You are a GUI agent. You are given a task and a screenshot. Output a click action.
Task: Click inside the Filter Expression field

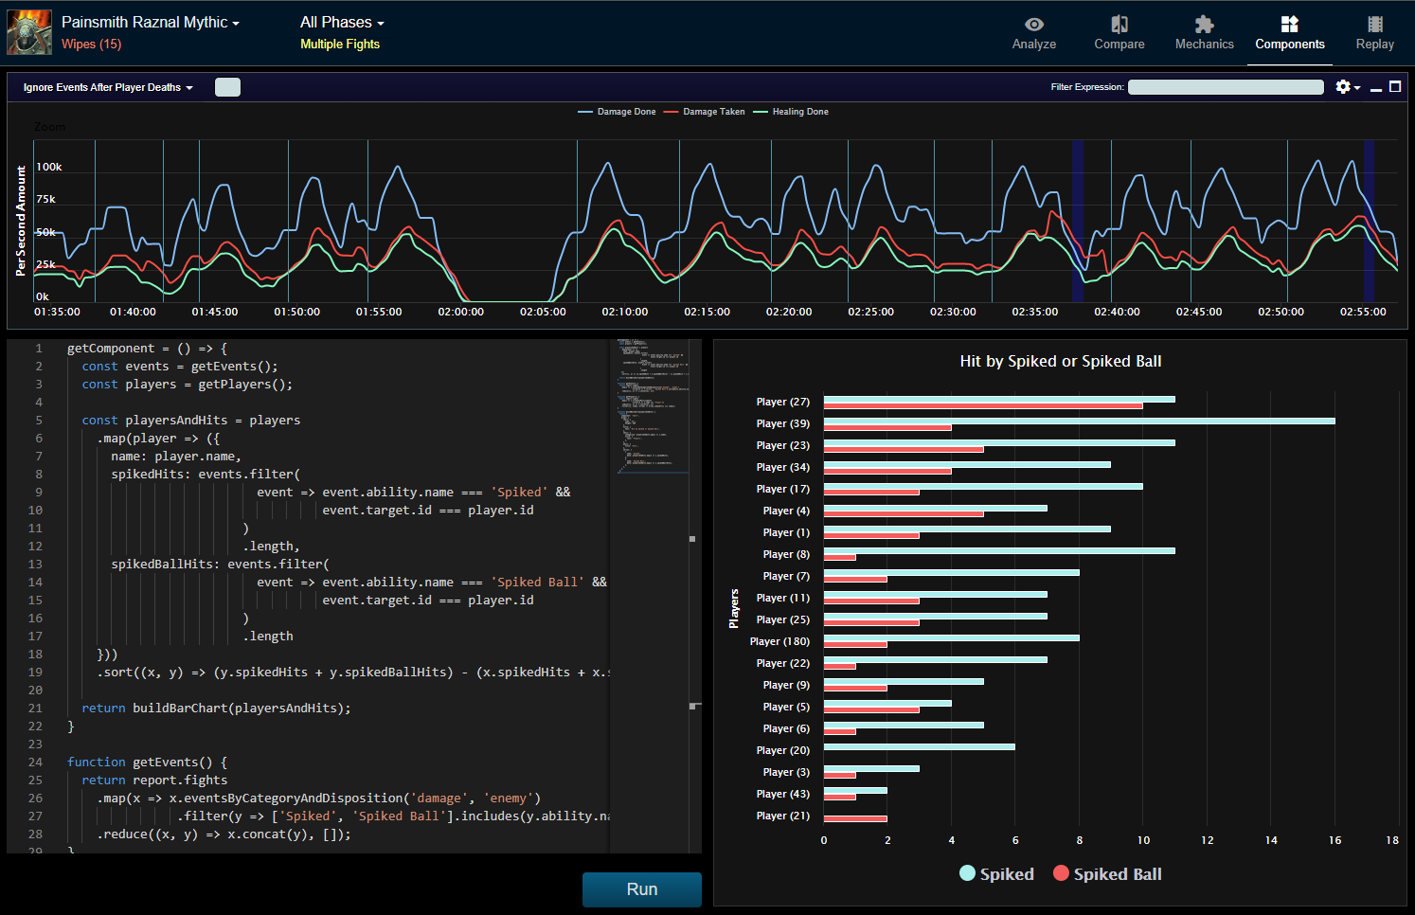pos(1226,86)
